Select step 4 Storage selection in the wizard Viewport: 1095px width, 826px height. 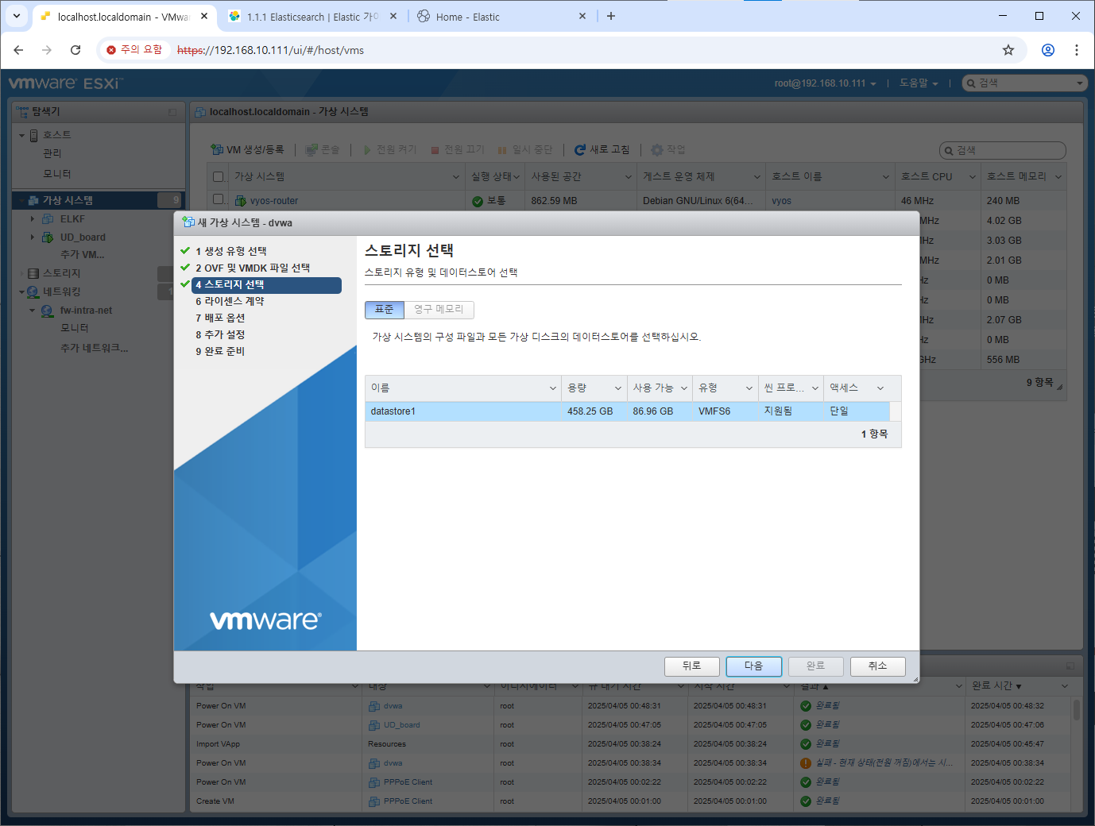(266, 284)
